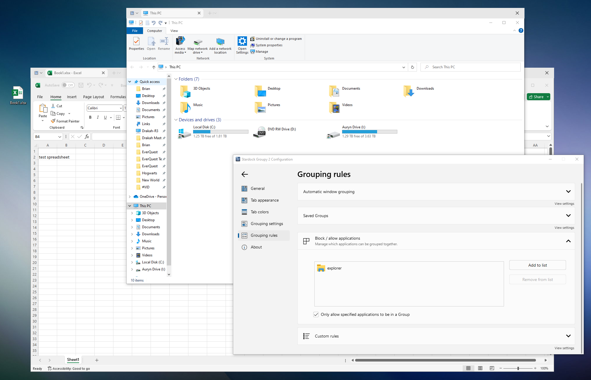Open Excel Page Layout tab
The width and height of the screenshot is (591, 380).
pos(93,97)
